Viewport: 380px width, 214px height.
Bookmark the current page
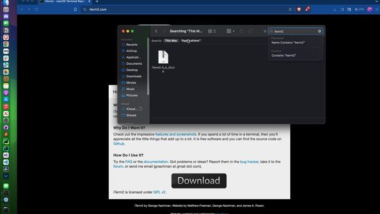[75, 10]
